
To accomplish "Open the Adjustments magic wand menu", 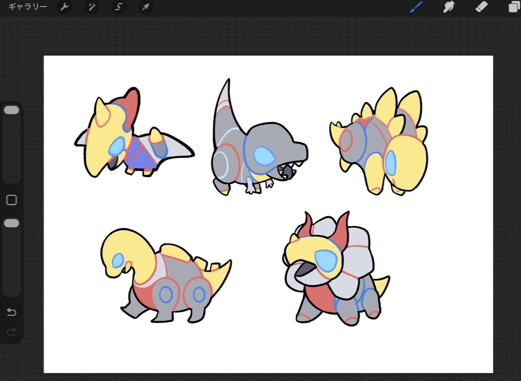I will point(91,7).
